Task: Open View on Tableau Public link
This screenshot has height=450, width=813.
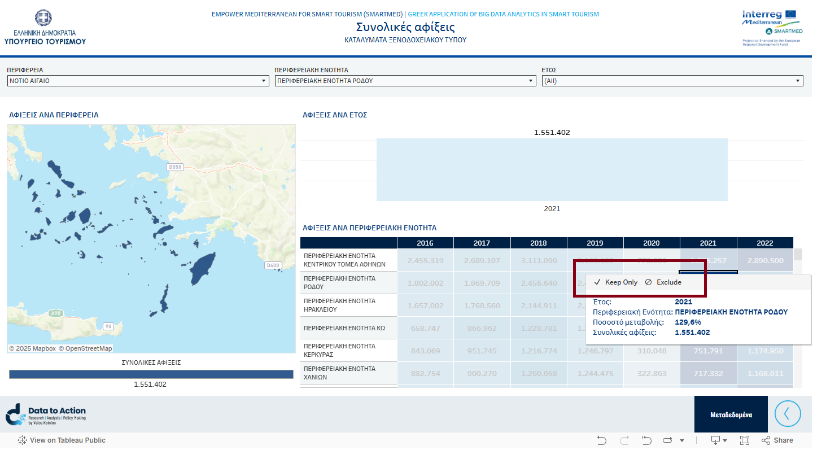Action: [67, 440]
